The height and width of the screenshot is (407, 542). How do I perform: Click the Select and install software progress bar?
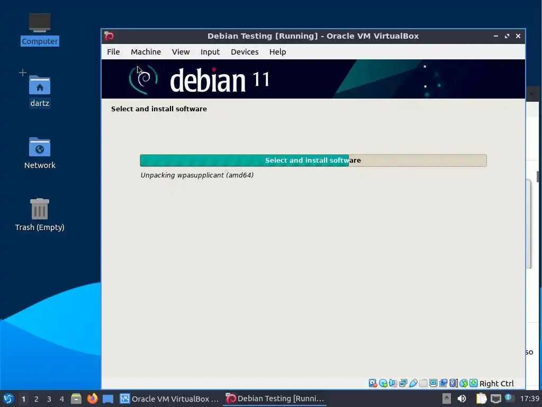pos(313,161)
